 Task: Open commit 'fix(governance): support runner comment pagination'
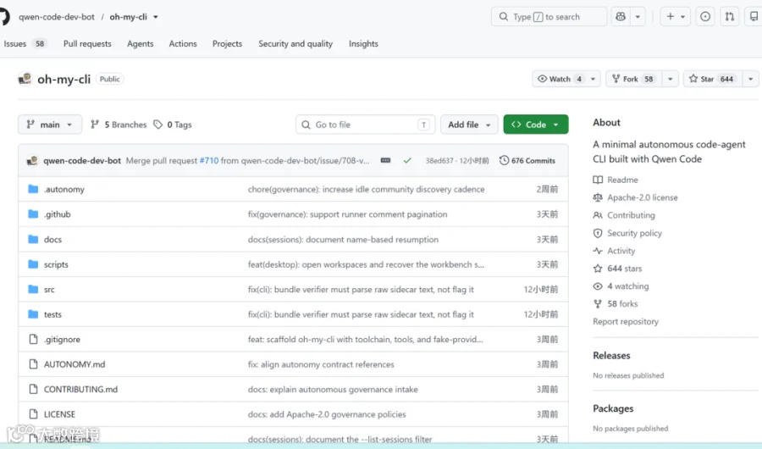347,214
